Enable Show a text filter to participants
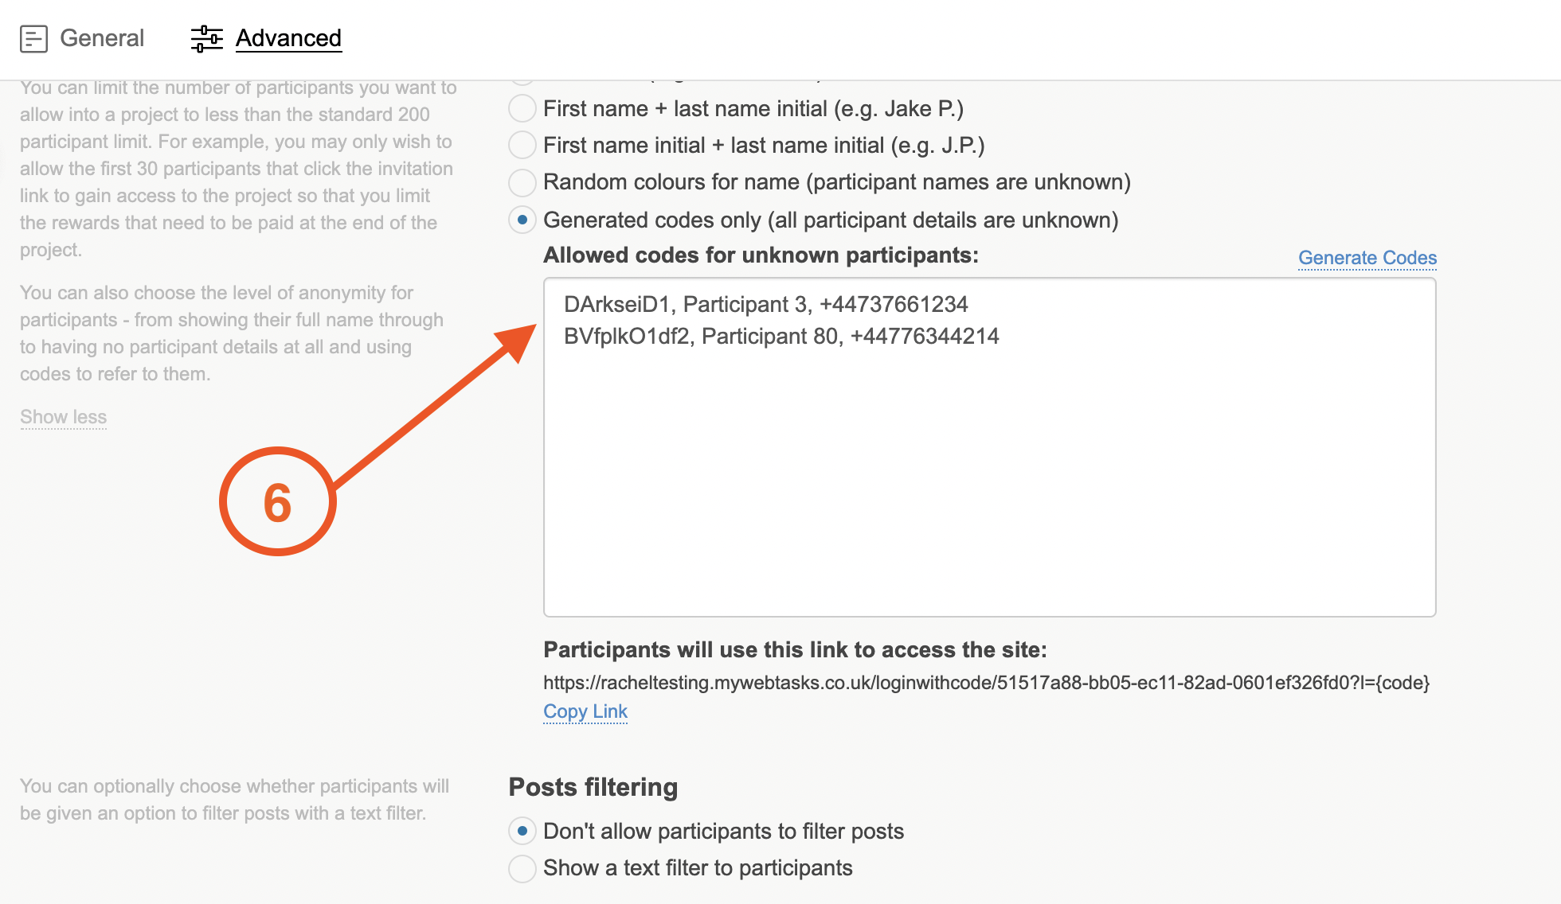The width and height of the screenshot is (1561, 904). pyautogui.click(x=522, y=868)
